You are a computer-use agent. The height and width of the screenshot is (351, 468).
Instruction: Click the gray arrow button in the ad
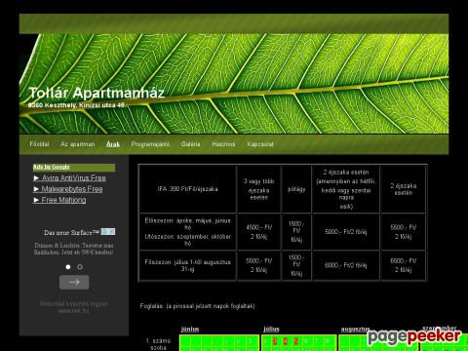click(x=74, y=282)
